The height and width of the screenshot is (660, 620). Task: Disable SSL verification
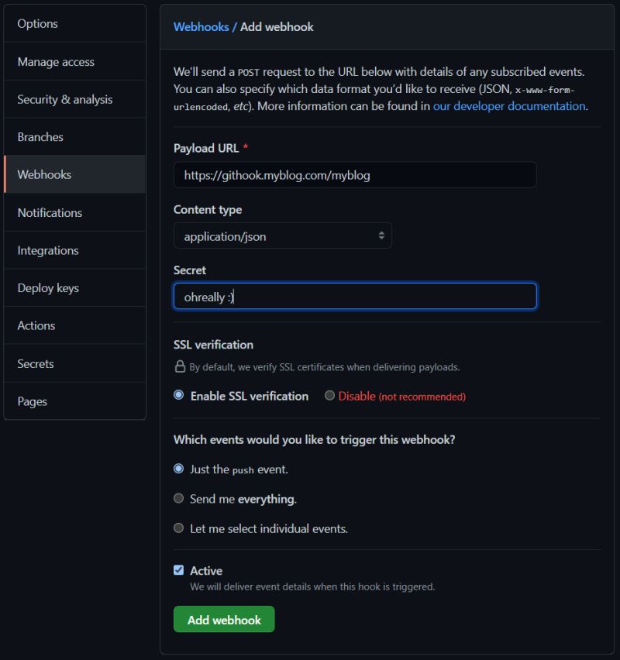(x=329, y=395)
